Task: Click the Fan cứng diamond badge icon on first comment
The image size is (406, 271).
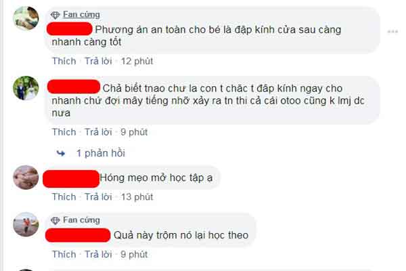Action: click(55, 16)
